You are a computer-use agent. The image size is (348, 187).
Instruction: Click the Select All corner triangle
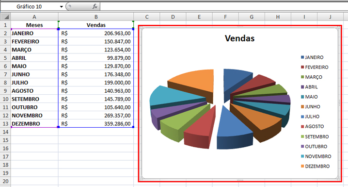coord(5,17)
